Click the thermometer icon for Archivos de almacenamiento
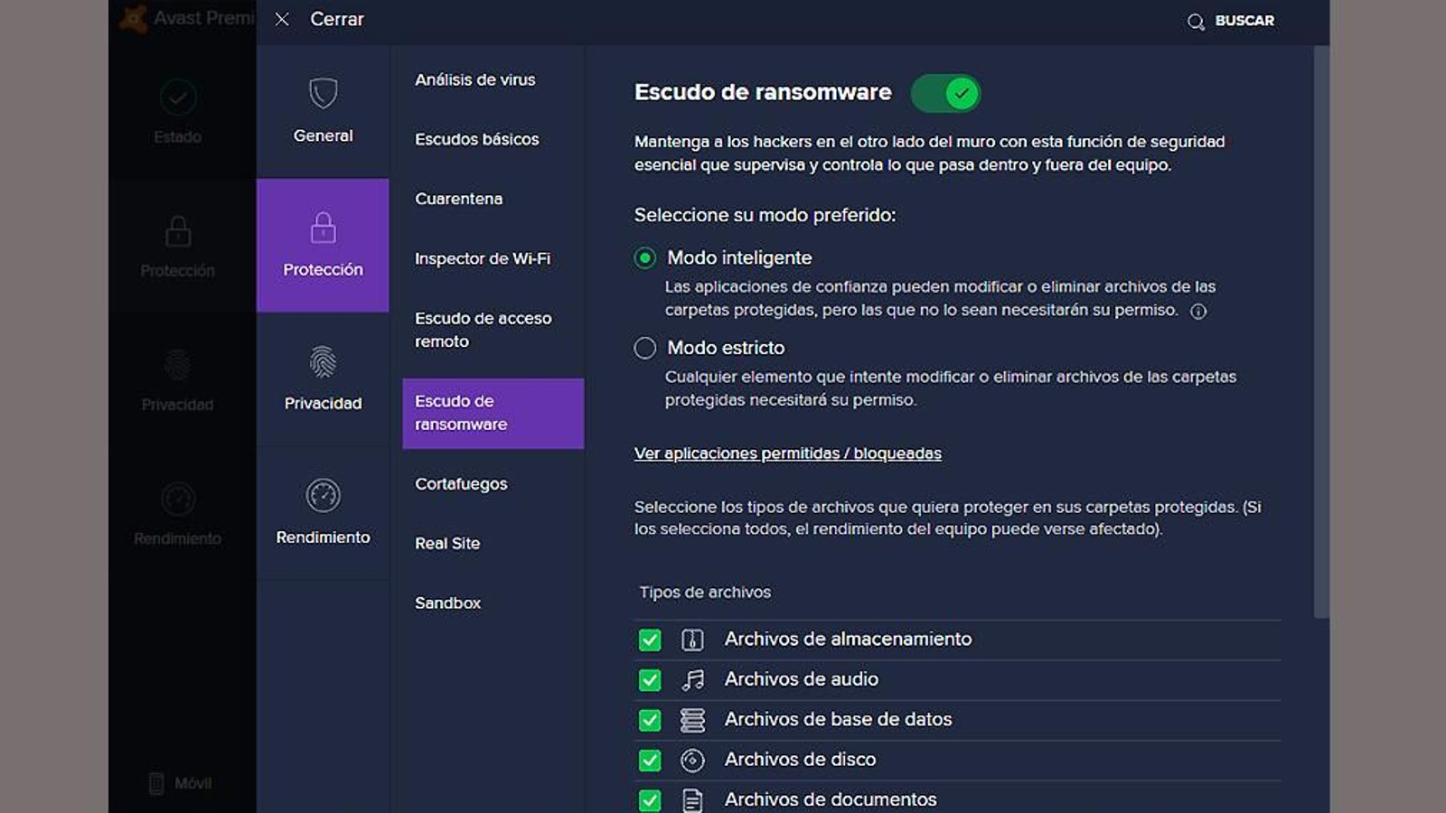 (691, 640)
